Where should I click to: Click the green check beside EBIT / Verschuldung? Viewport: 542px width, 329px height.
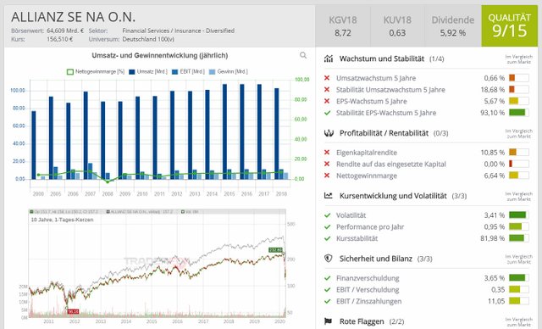tap(327, 289)
